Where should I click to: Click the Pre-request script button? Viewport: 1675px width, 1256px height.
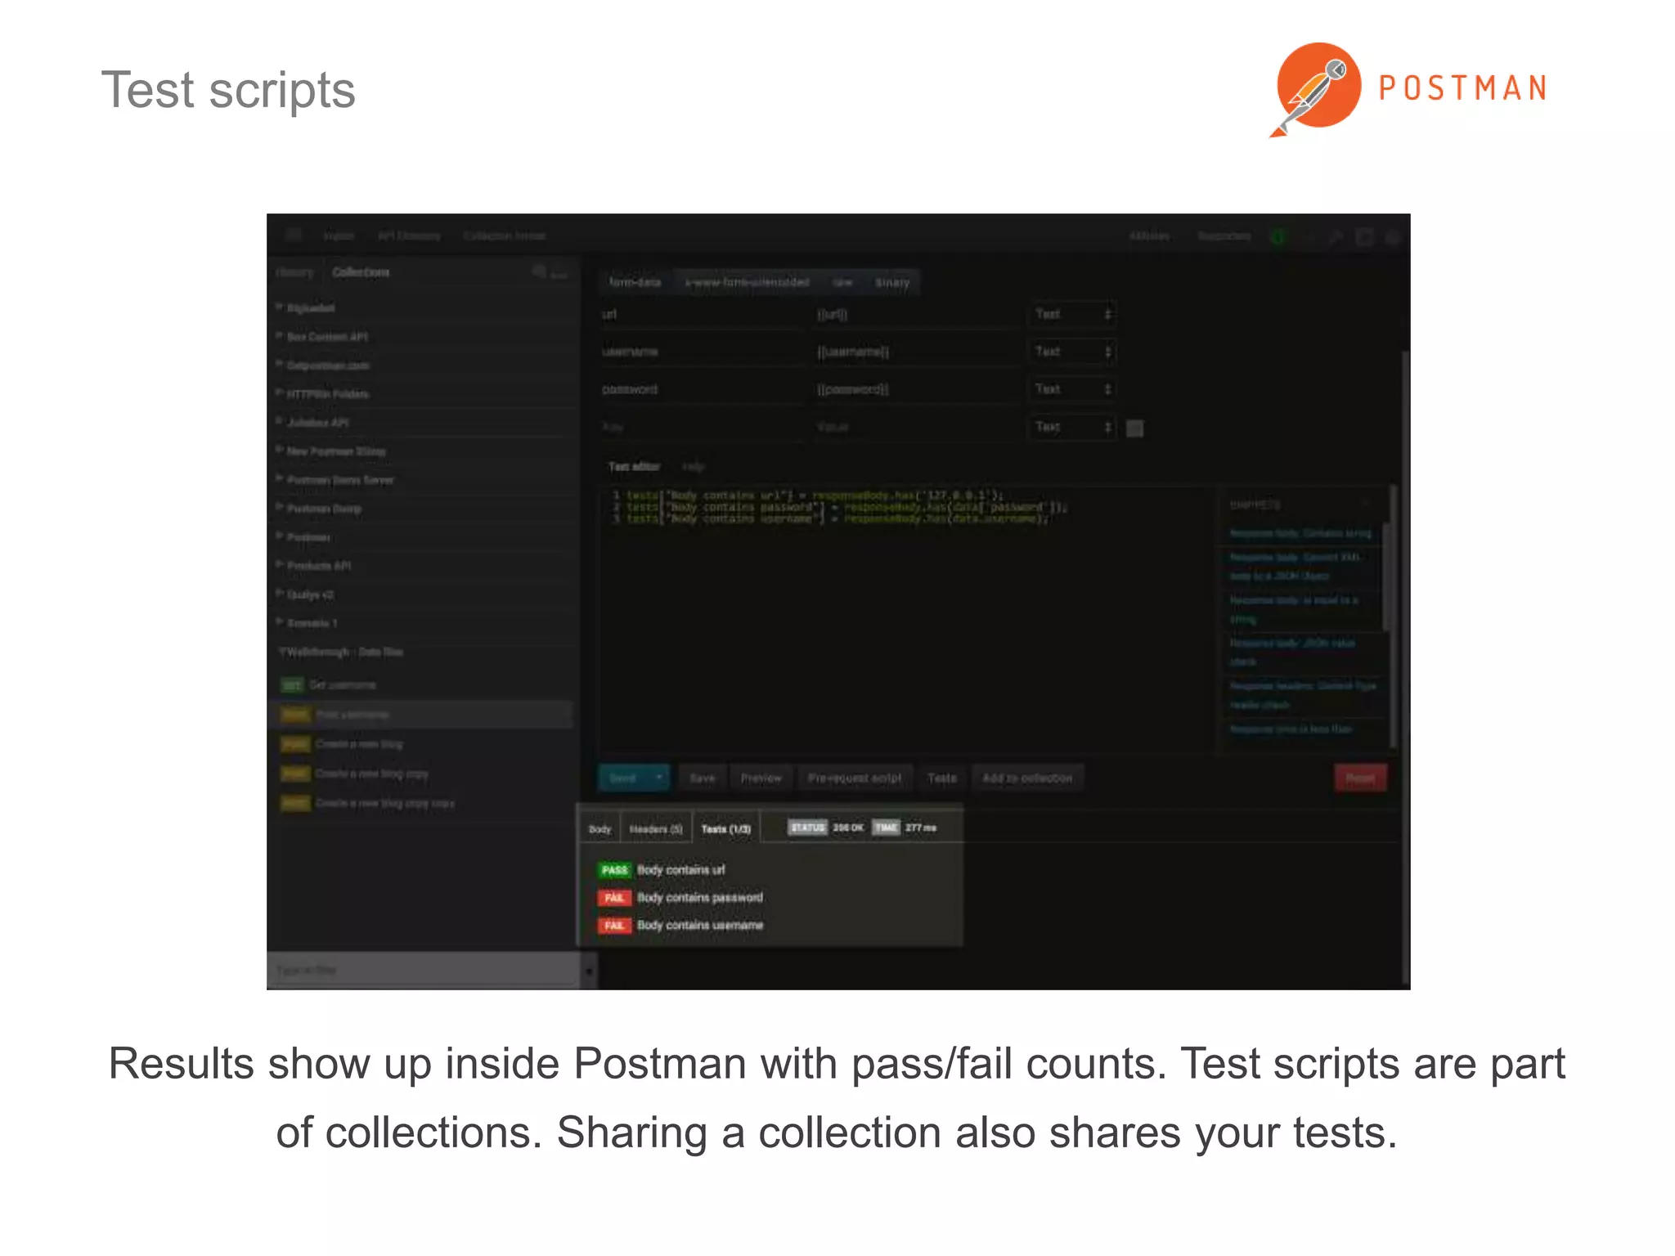pos(855,778)
